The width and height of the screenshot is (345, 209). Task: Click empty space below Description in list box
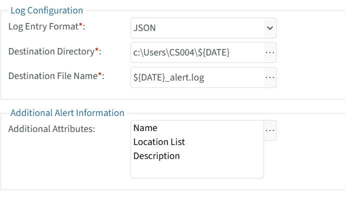click(197, 169)
